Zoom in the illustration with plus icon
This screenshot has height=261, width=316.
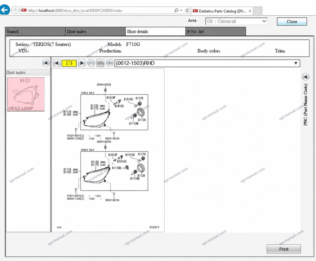tap(110, 63)
